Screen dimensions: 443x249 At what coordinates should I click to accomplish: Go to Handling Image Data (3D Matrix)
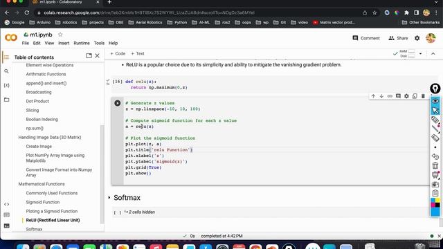[50, 137]
